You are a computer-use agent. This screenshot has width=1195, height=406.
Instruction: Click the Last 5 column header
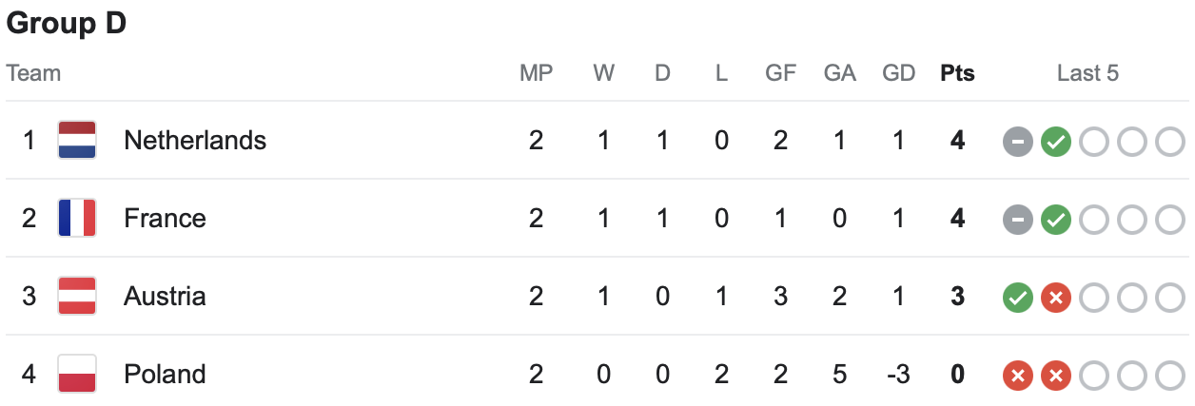click(x=1087, y=73)
